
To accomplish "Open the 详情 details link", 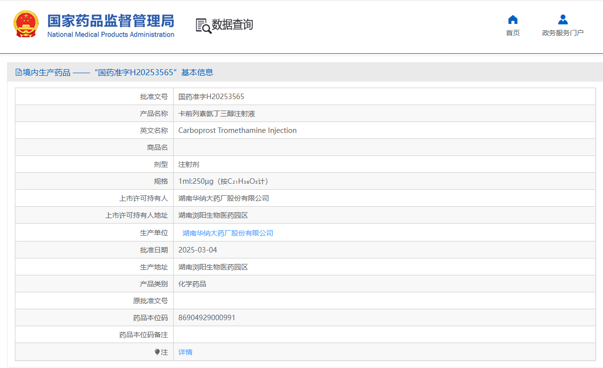I will (x=185, y=352).
